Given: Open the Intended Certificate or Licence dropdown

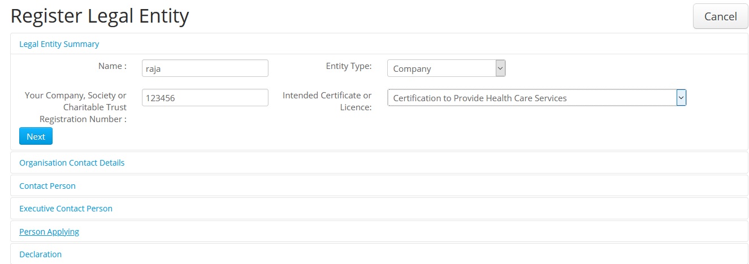Looking at the screenshot, I should (531, 98).
